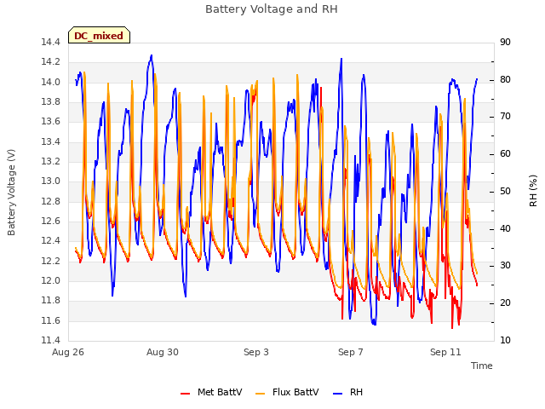Select the Sep 3 x-axis tick label
Viewport: 545px width, 409px height.
[x=256, y=352]
